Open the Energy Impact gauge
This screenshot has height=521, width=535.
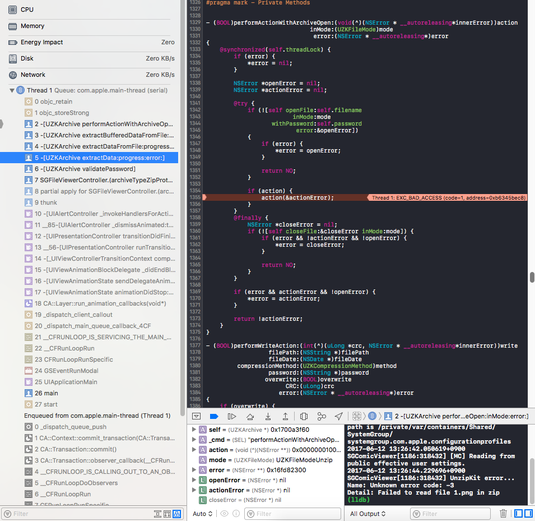[89, 42]
